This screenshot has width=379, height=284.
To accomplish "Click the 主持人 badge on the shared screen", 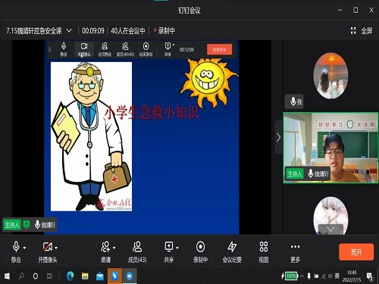I will click(x=12, y=225).
